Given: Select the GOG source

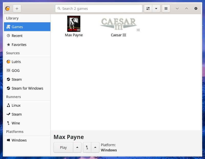Looking at the screenshot, I should (x=16, y=70).
